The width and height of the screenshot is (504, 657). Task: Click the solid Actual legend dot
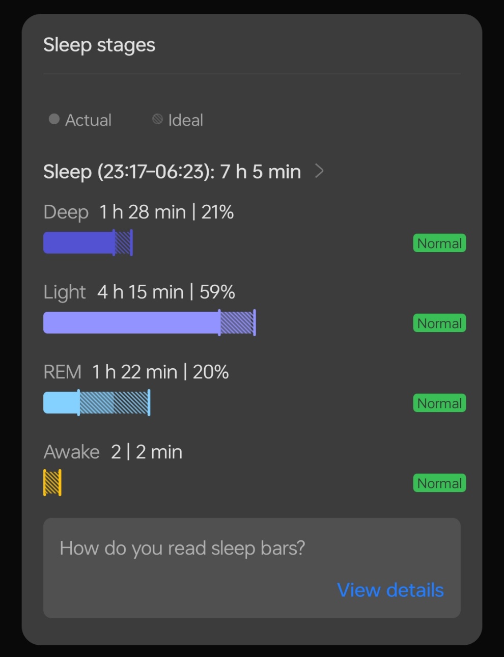coord(54,119)
